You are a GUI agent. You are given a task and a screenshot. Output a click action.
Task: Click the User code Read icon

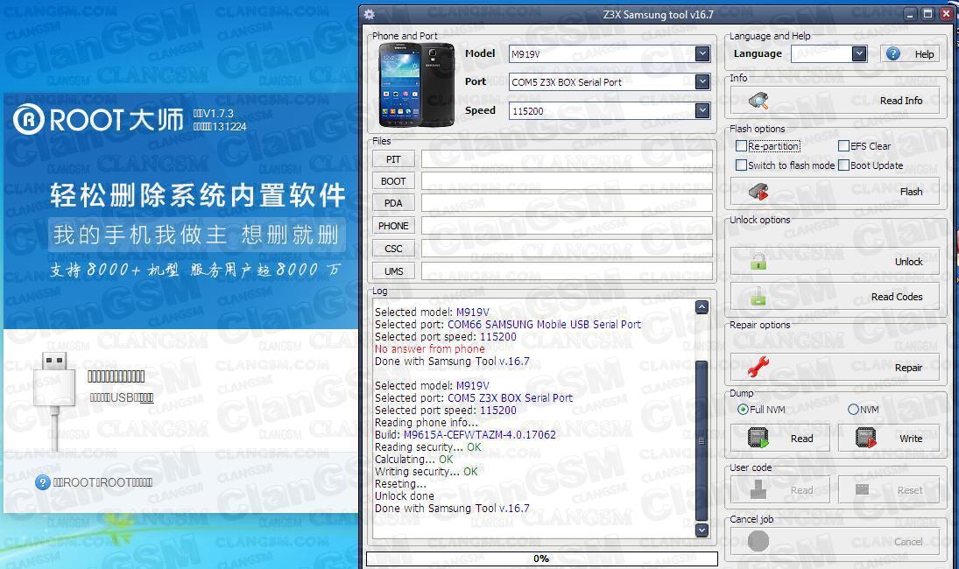[x=758, y=489]
